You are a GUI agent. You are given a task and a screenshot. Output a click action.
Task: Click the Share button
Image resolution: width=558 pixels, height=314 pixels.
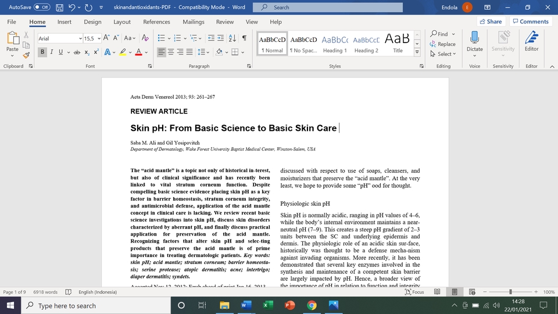491,22
